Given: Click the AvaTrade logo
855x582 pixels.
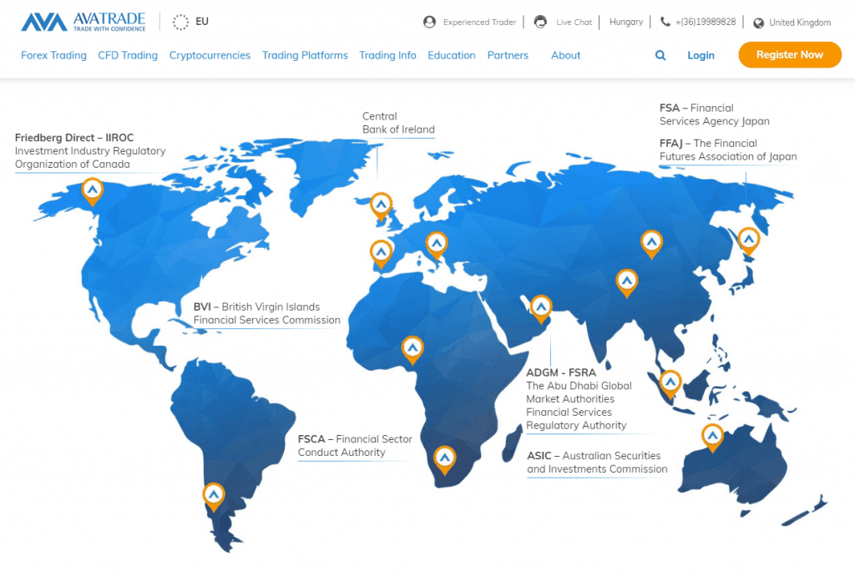Looking at the screenshot, I should tap(83, 22).
